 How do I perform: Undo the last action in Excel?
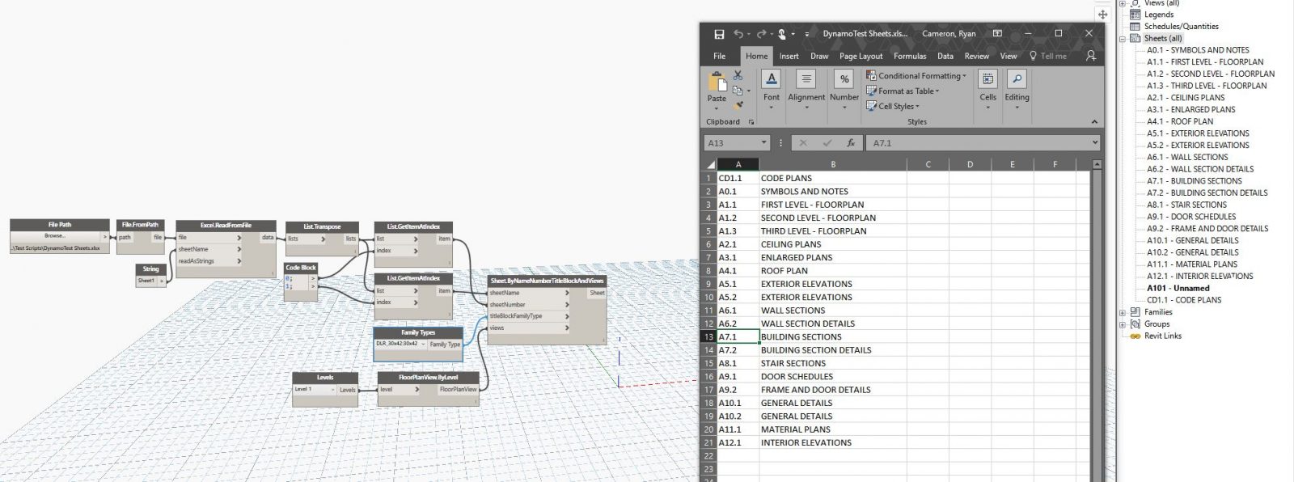[x=738, y=34]
